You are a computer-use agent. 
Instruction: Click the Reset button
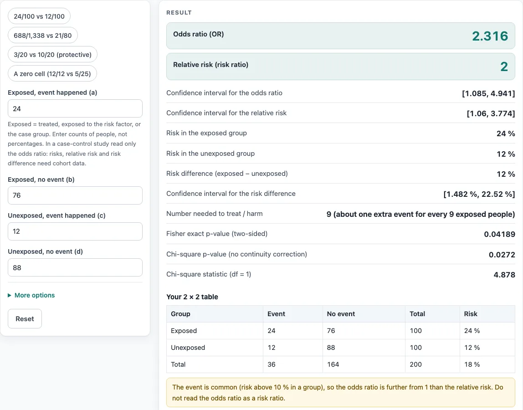tap(25, 319)
